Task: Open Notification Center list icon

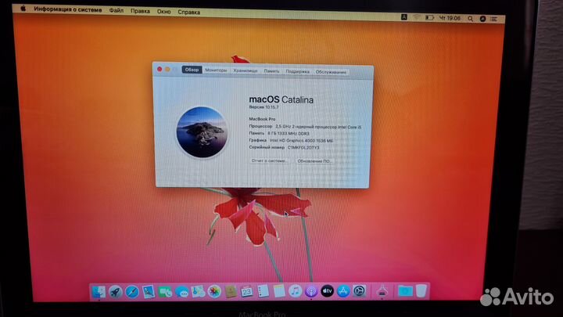Action: pyautogui.click(x=494, y=19)
